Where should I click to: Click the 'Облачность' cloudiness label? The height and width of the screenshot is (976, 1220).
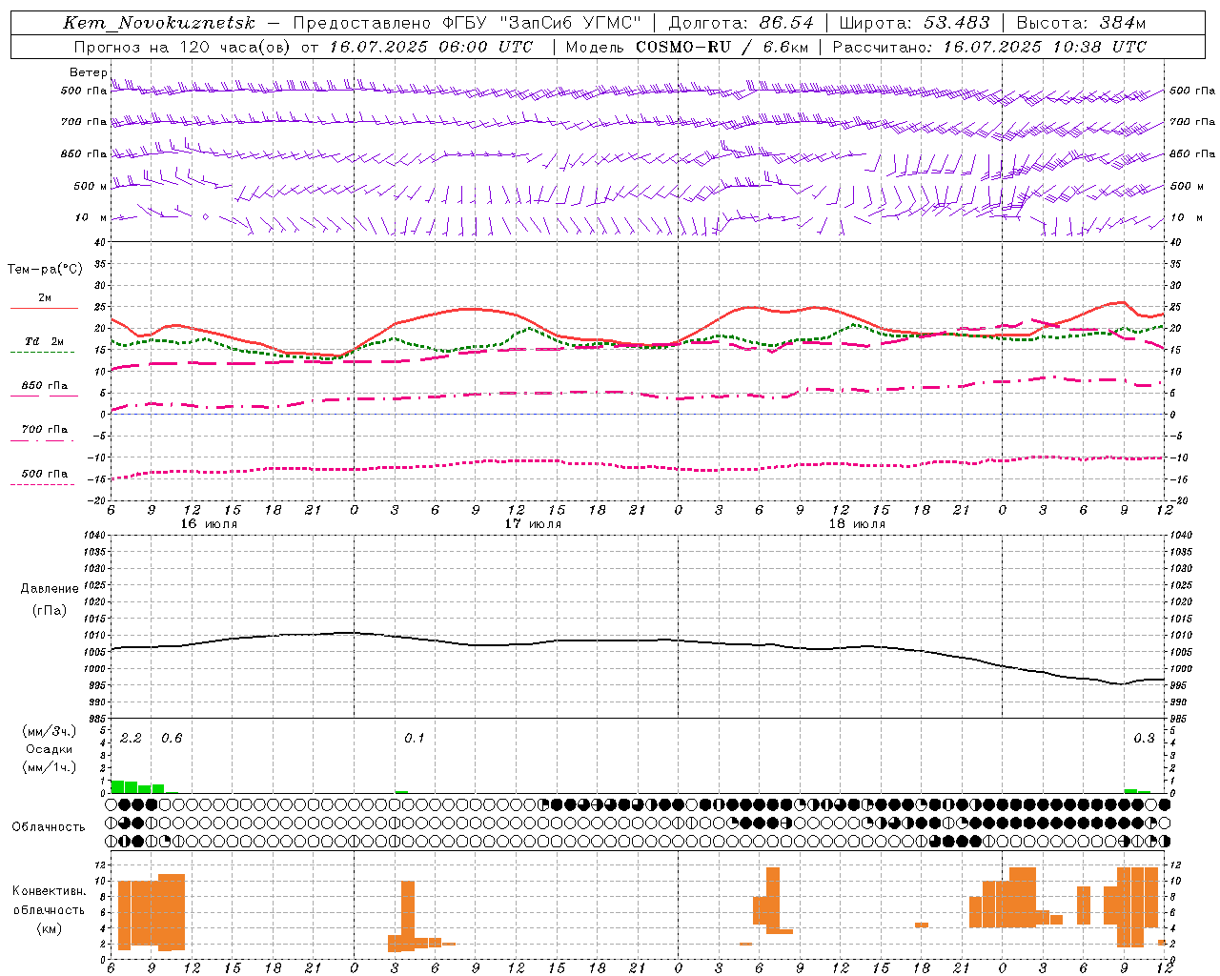(49, 826)
